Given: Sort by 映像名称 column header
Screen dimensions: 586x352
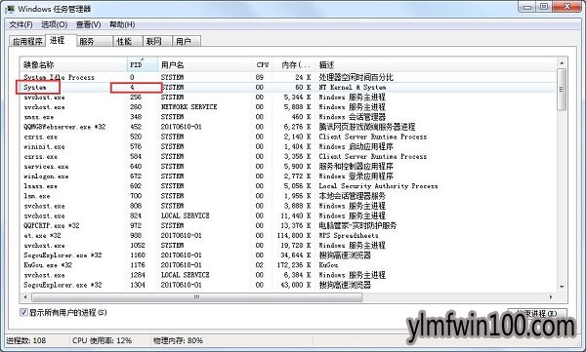Looking at the screenshot, I should click(x=73, y=64).
